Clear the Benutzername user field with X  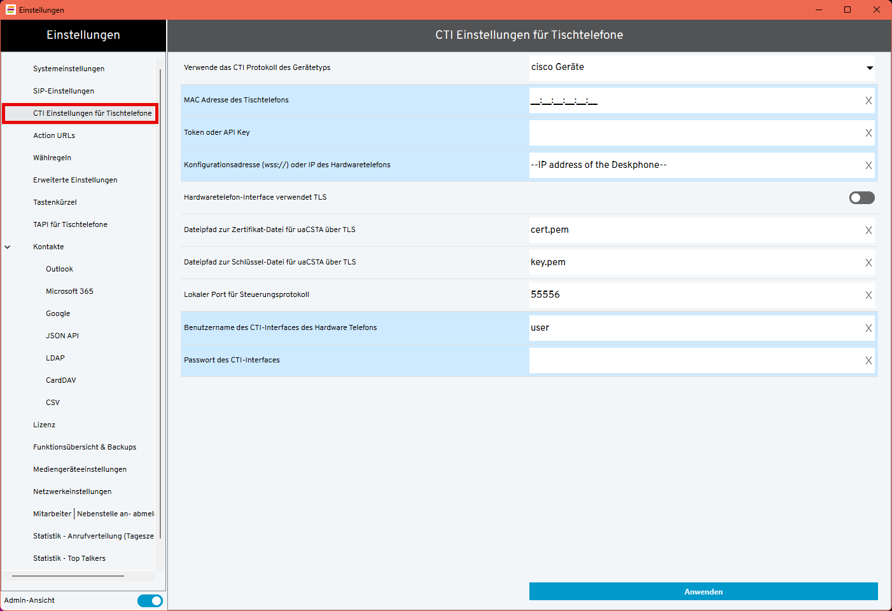click(x=868, y=328)
